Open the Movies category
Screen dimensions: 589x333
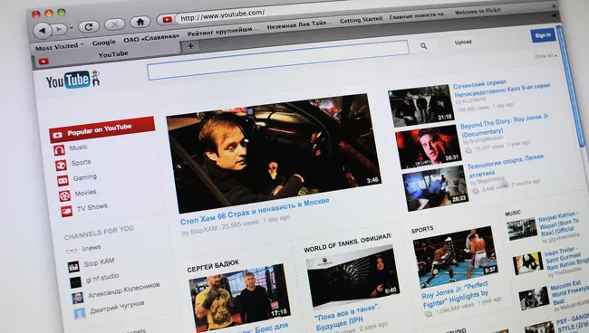coord(85,193)
